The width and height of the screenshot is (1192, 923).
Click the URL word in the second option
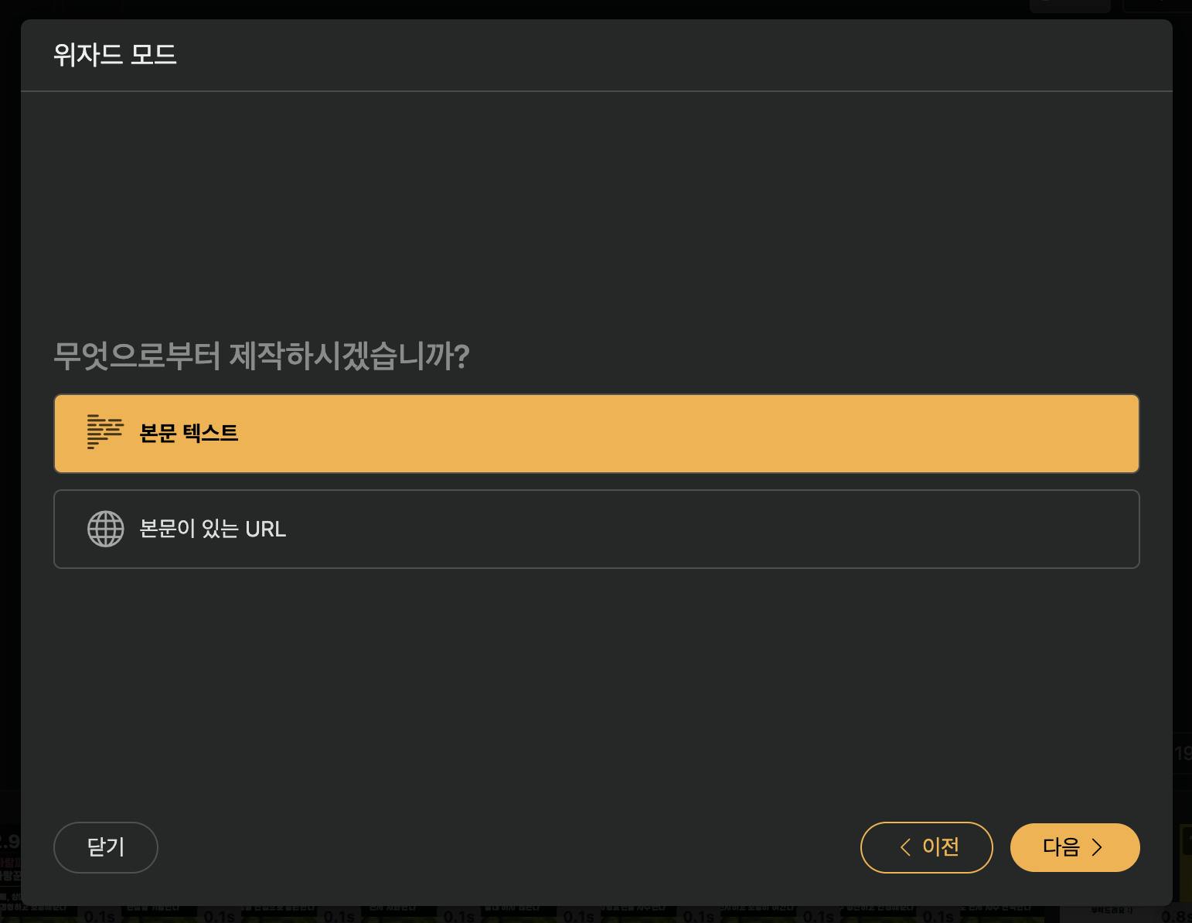pyautogui.click(x=265, y=529)
